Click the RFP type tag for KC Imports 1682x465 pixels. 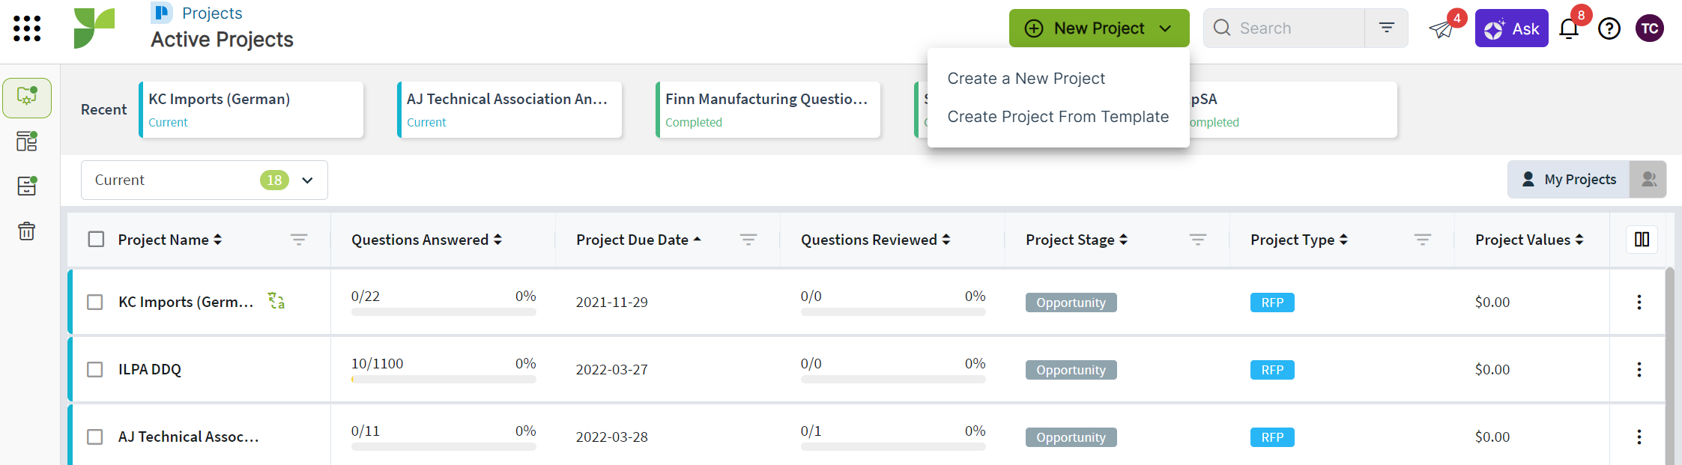[1272, 303]
